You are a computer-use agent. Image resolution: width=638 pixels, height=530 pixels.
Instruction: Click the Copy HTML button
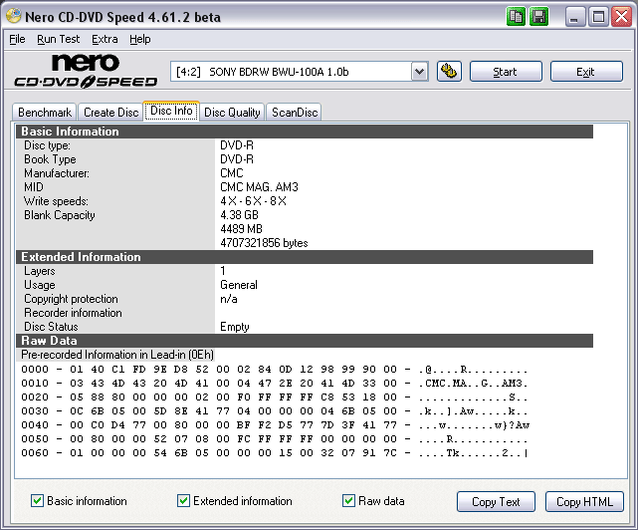(584, 501)
